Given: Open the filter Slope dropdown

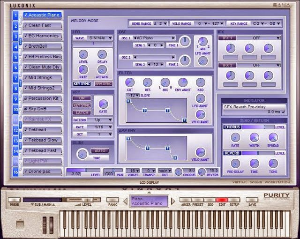Looking at the screenshot, I should coord(133,95).
